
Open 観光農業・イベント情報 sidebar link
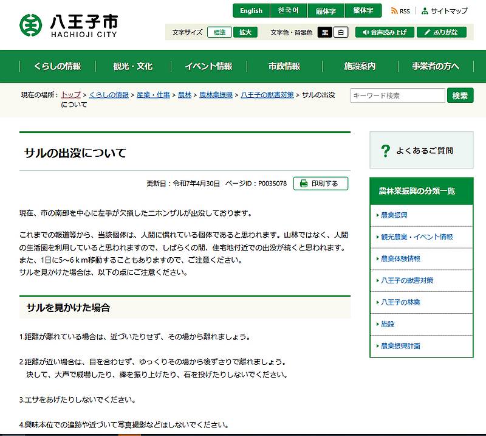point(417,237)
